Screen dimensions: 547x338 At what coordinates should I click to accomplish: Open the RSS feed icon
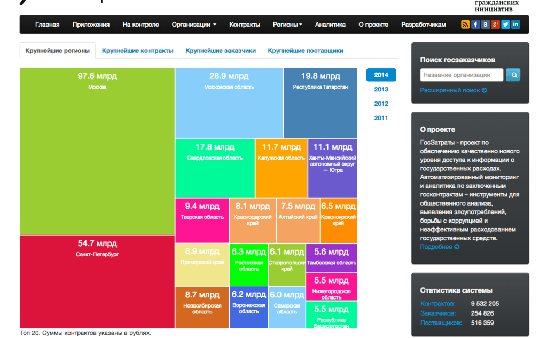click(x=465, y=25)
